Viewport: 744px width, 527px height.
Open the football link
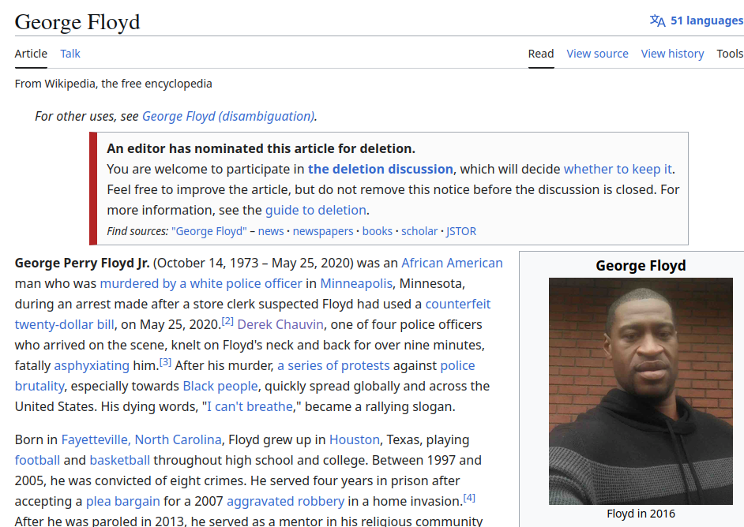tap(37, 460)
